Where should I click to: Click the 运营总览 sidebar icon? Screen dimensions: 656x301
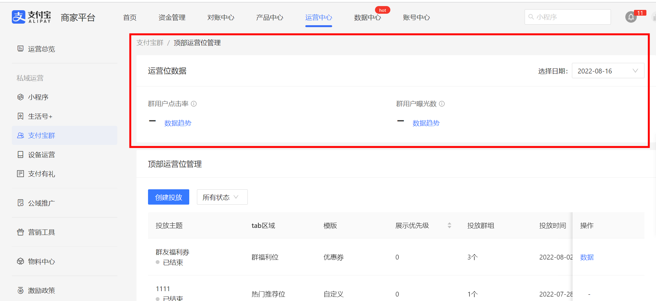tap(20, 49)
